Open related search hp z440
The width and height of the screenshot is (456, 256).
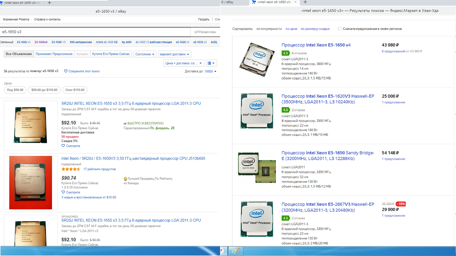tap(127, 42)
